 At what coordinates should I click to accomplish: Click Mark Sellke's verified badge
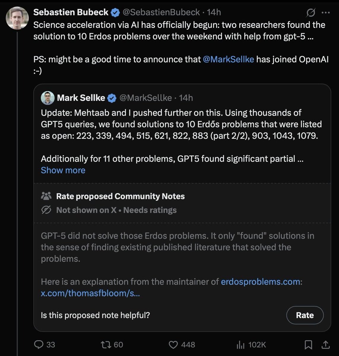tap(112, 98)
